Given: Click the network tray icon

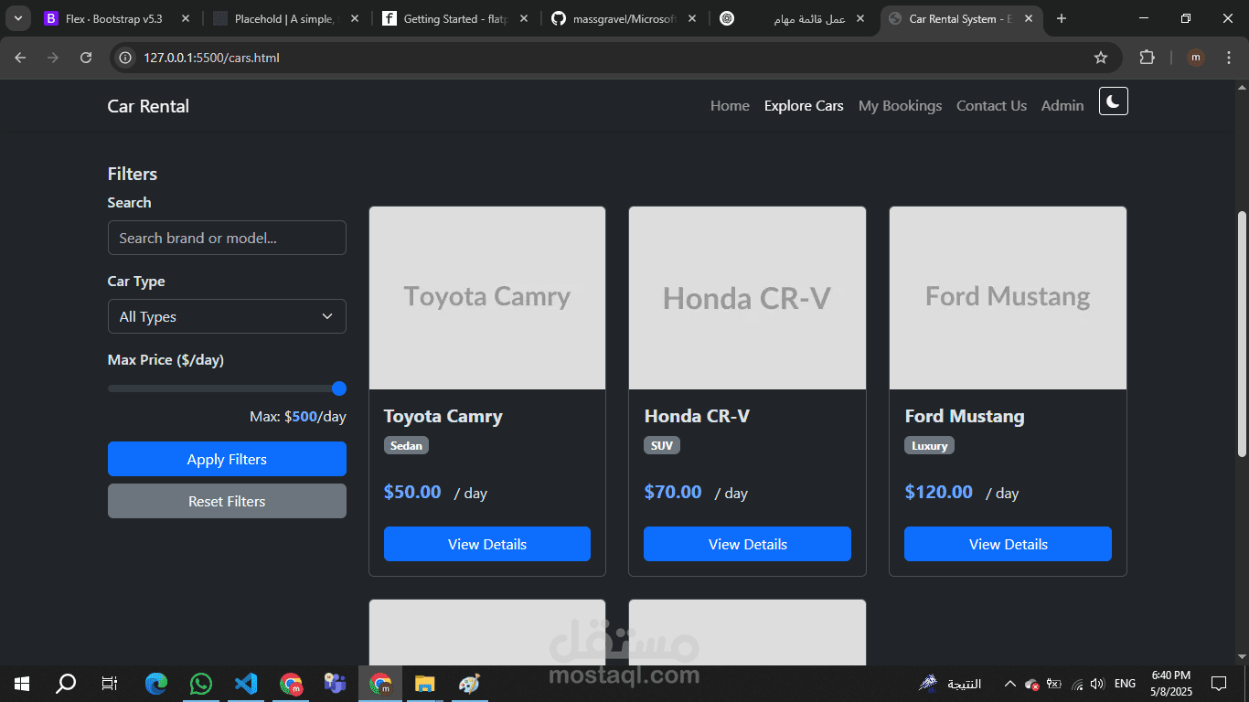Looking at the screenshot, I should pyautogui.click(x=1076, y=683).
